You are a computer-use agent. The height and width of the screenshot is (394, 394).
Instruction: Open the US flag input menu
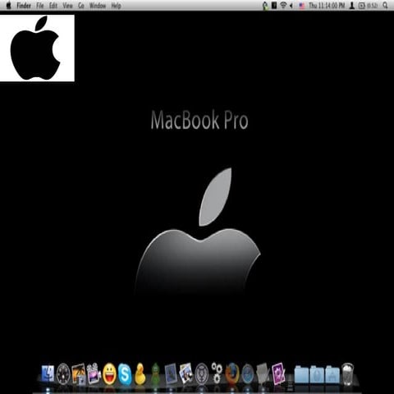click(302, 6)
